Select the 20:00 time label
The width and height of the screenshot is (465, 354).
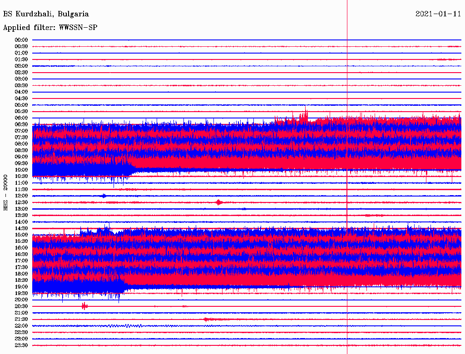pos(21,300)
